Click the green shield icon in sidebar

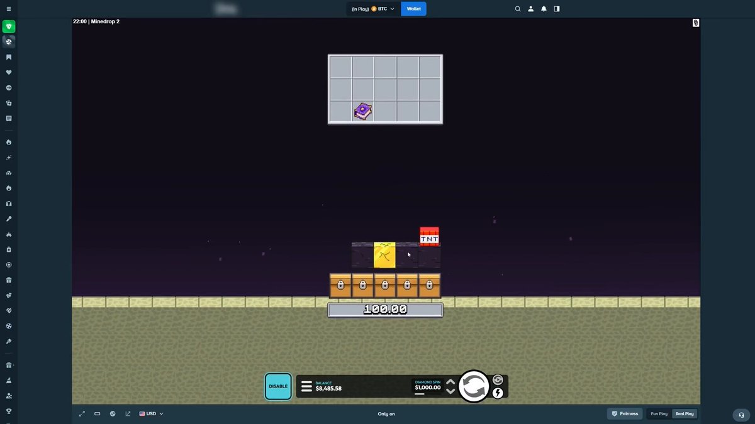tap(9, 26)
